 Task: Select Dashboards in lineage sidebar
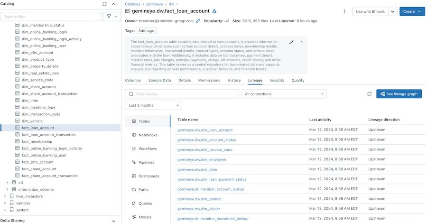coord(148,176)
